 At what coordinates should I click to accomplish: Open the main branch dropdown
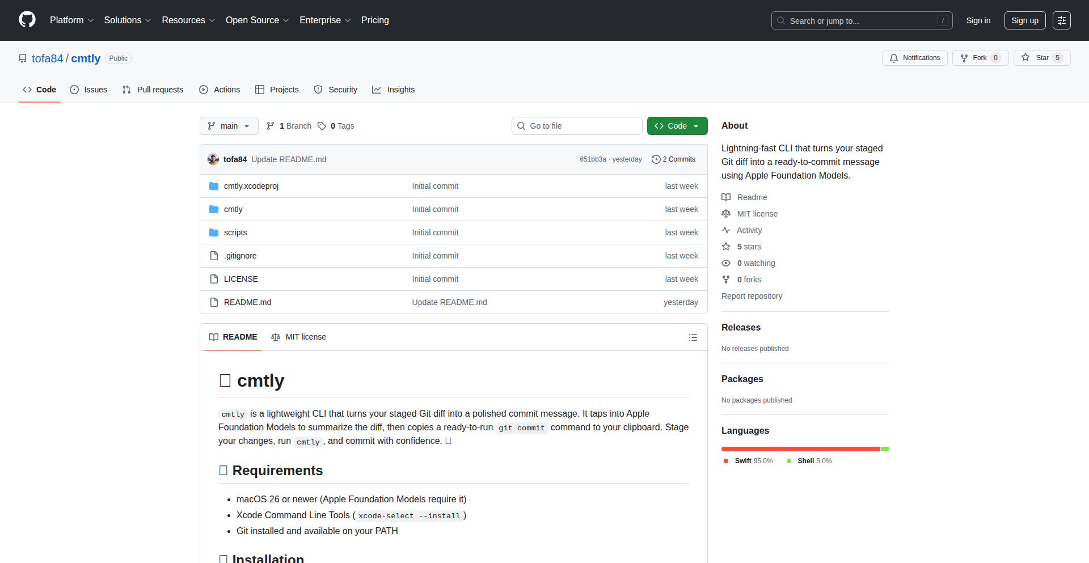[x=229, y=126]
